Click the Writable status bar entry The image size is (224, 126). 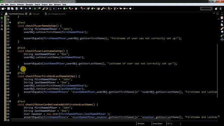141,124
